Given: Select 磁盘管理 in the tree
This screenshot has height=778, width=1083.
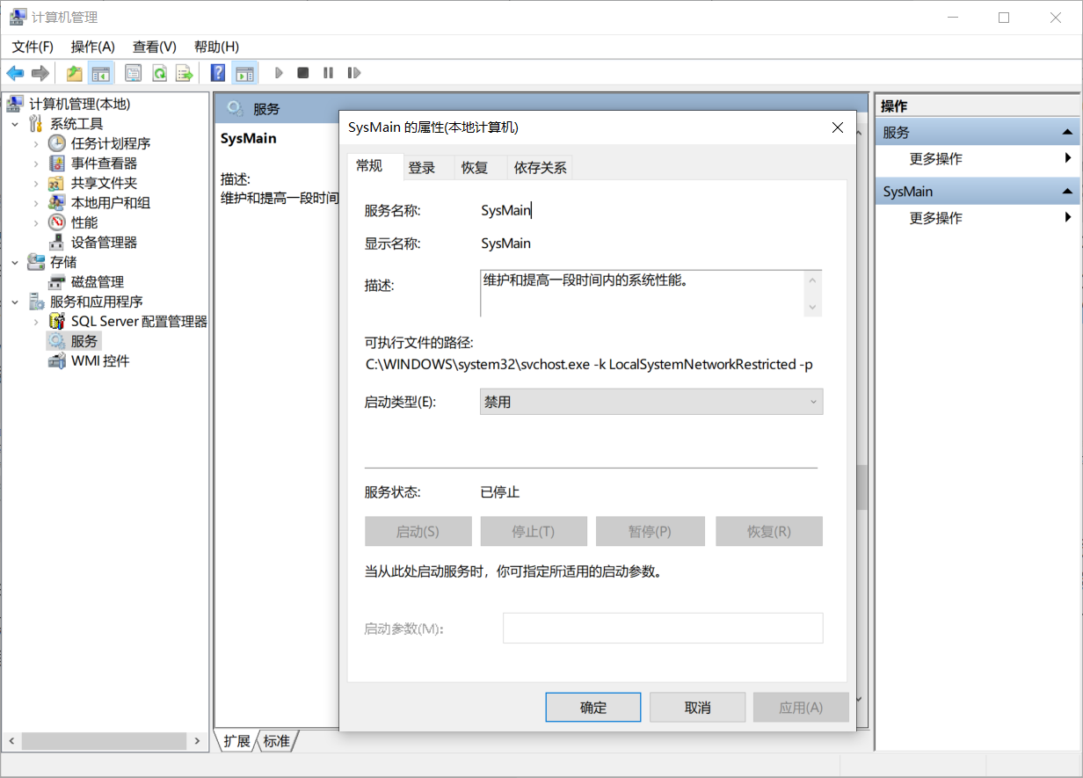Looking at the screenshot, I should tap(98, 282).
